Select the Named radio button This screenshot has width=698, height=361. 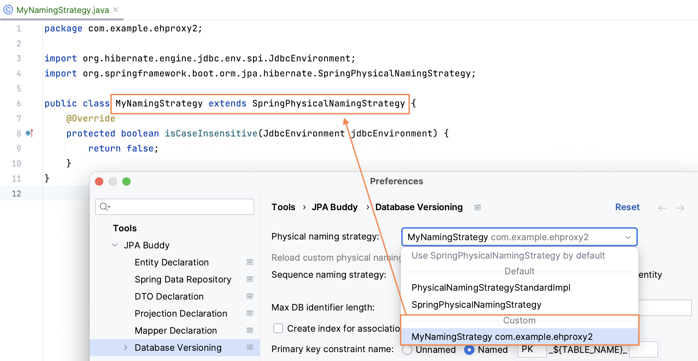point(469,350)
